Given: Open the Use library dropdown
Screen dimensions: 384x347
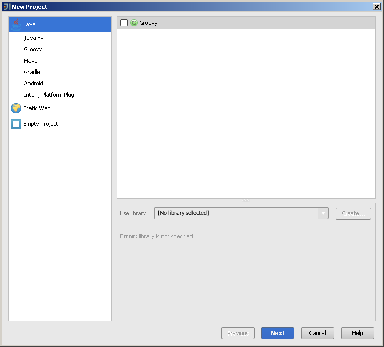Looking at the screenshot, I should [x=241, y=213].
